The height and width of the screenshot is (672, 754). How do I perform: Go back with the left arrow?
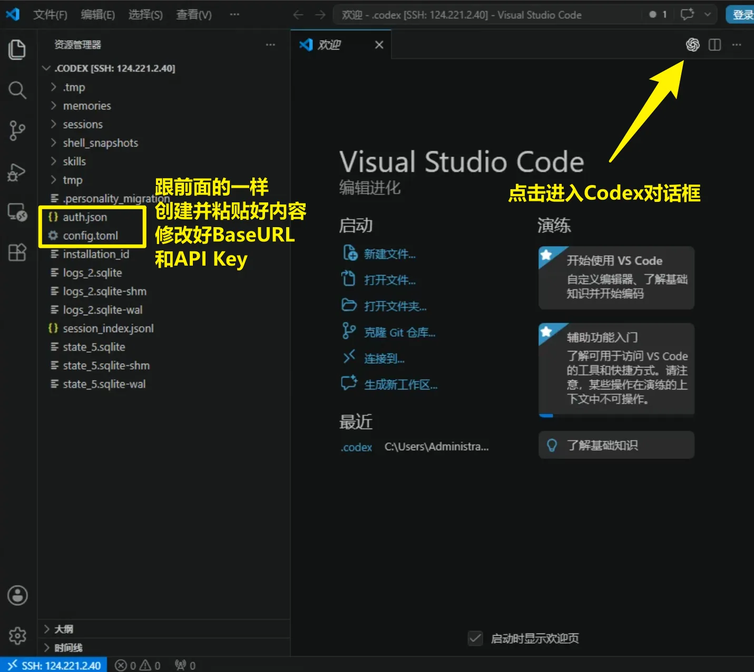pyautogui.click(x=298, y=15)
